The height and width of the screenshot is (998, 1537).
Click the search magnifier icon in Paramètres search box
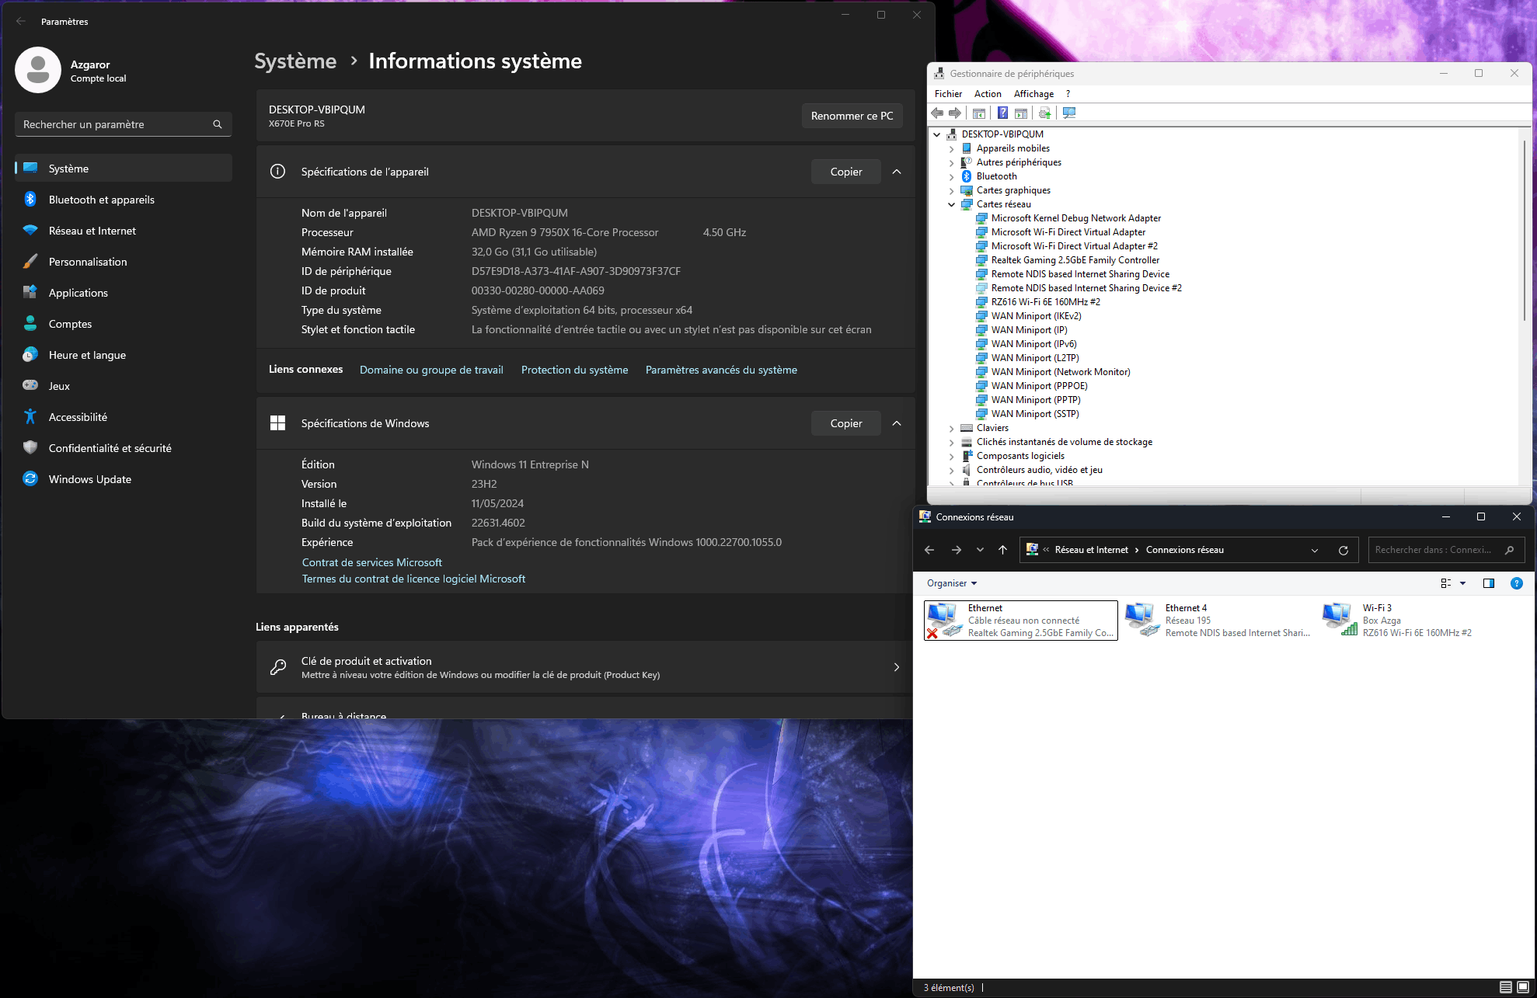218,124
